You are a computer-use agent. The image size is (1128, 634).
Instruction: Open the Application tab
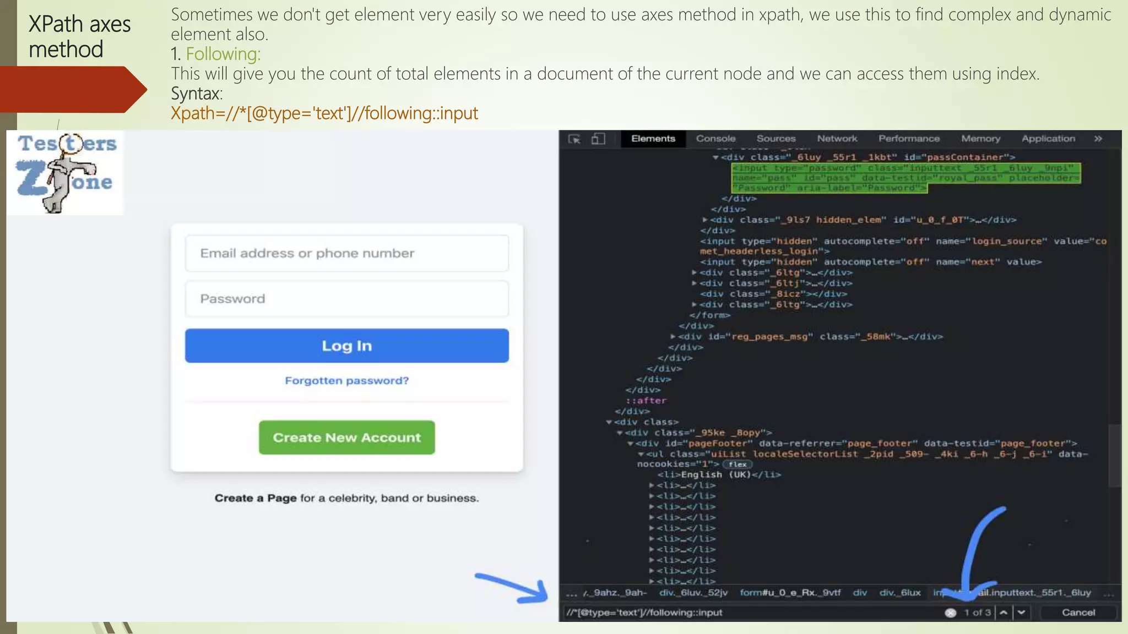1048,139
